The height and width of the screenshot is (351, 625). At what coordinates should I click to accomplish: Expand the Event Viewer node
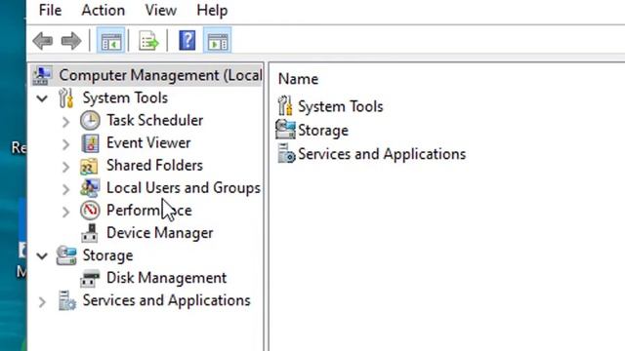click(x=66, y=144)
